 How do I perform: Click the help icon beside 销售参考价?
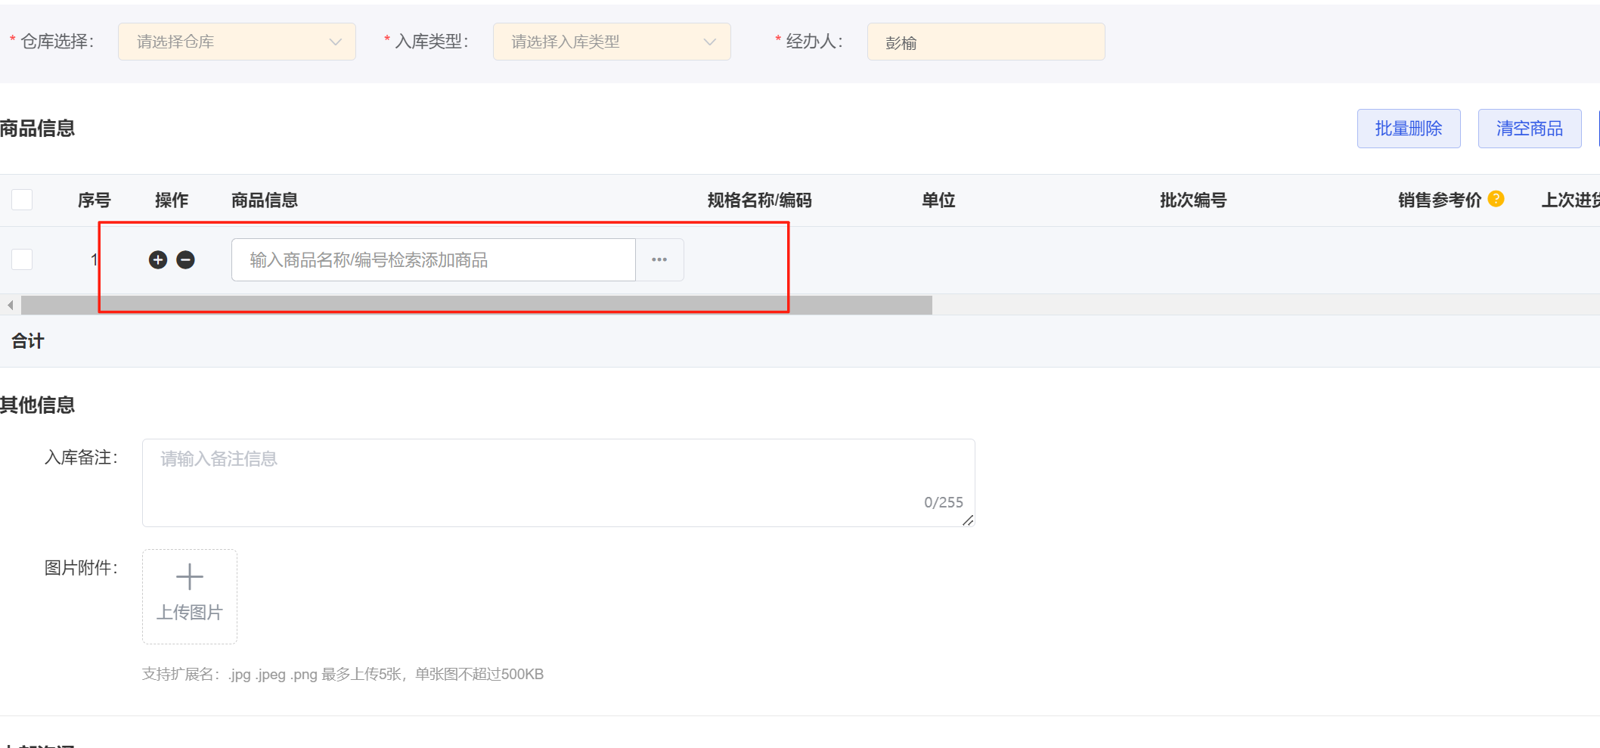1495,199
